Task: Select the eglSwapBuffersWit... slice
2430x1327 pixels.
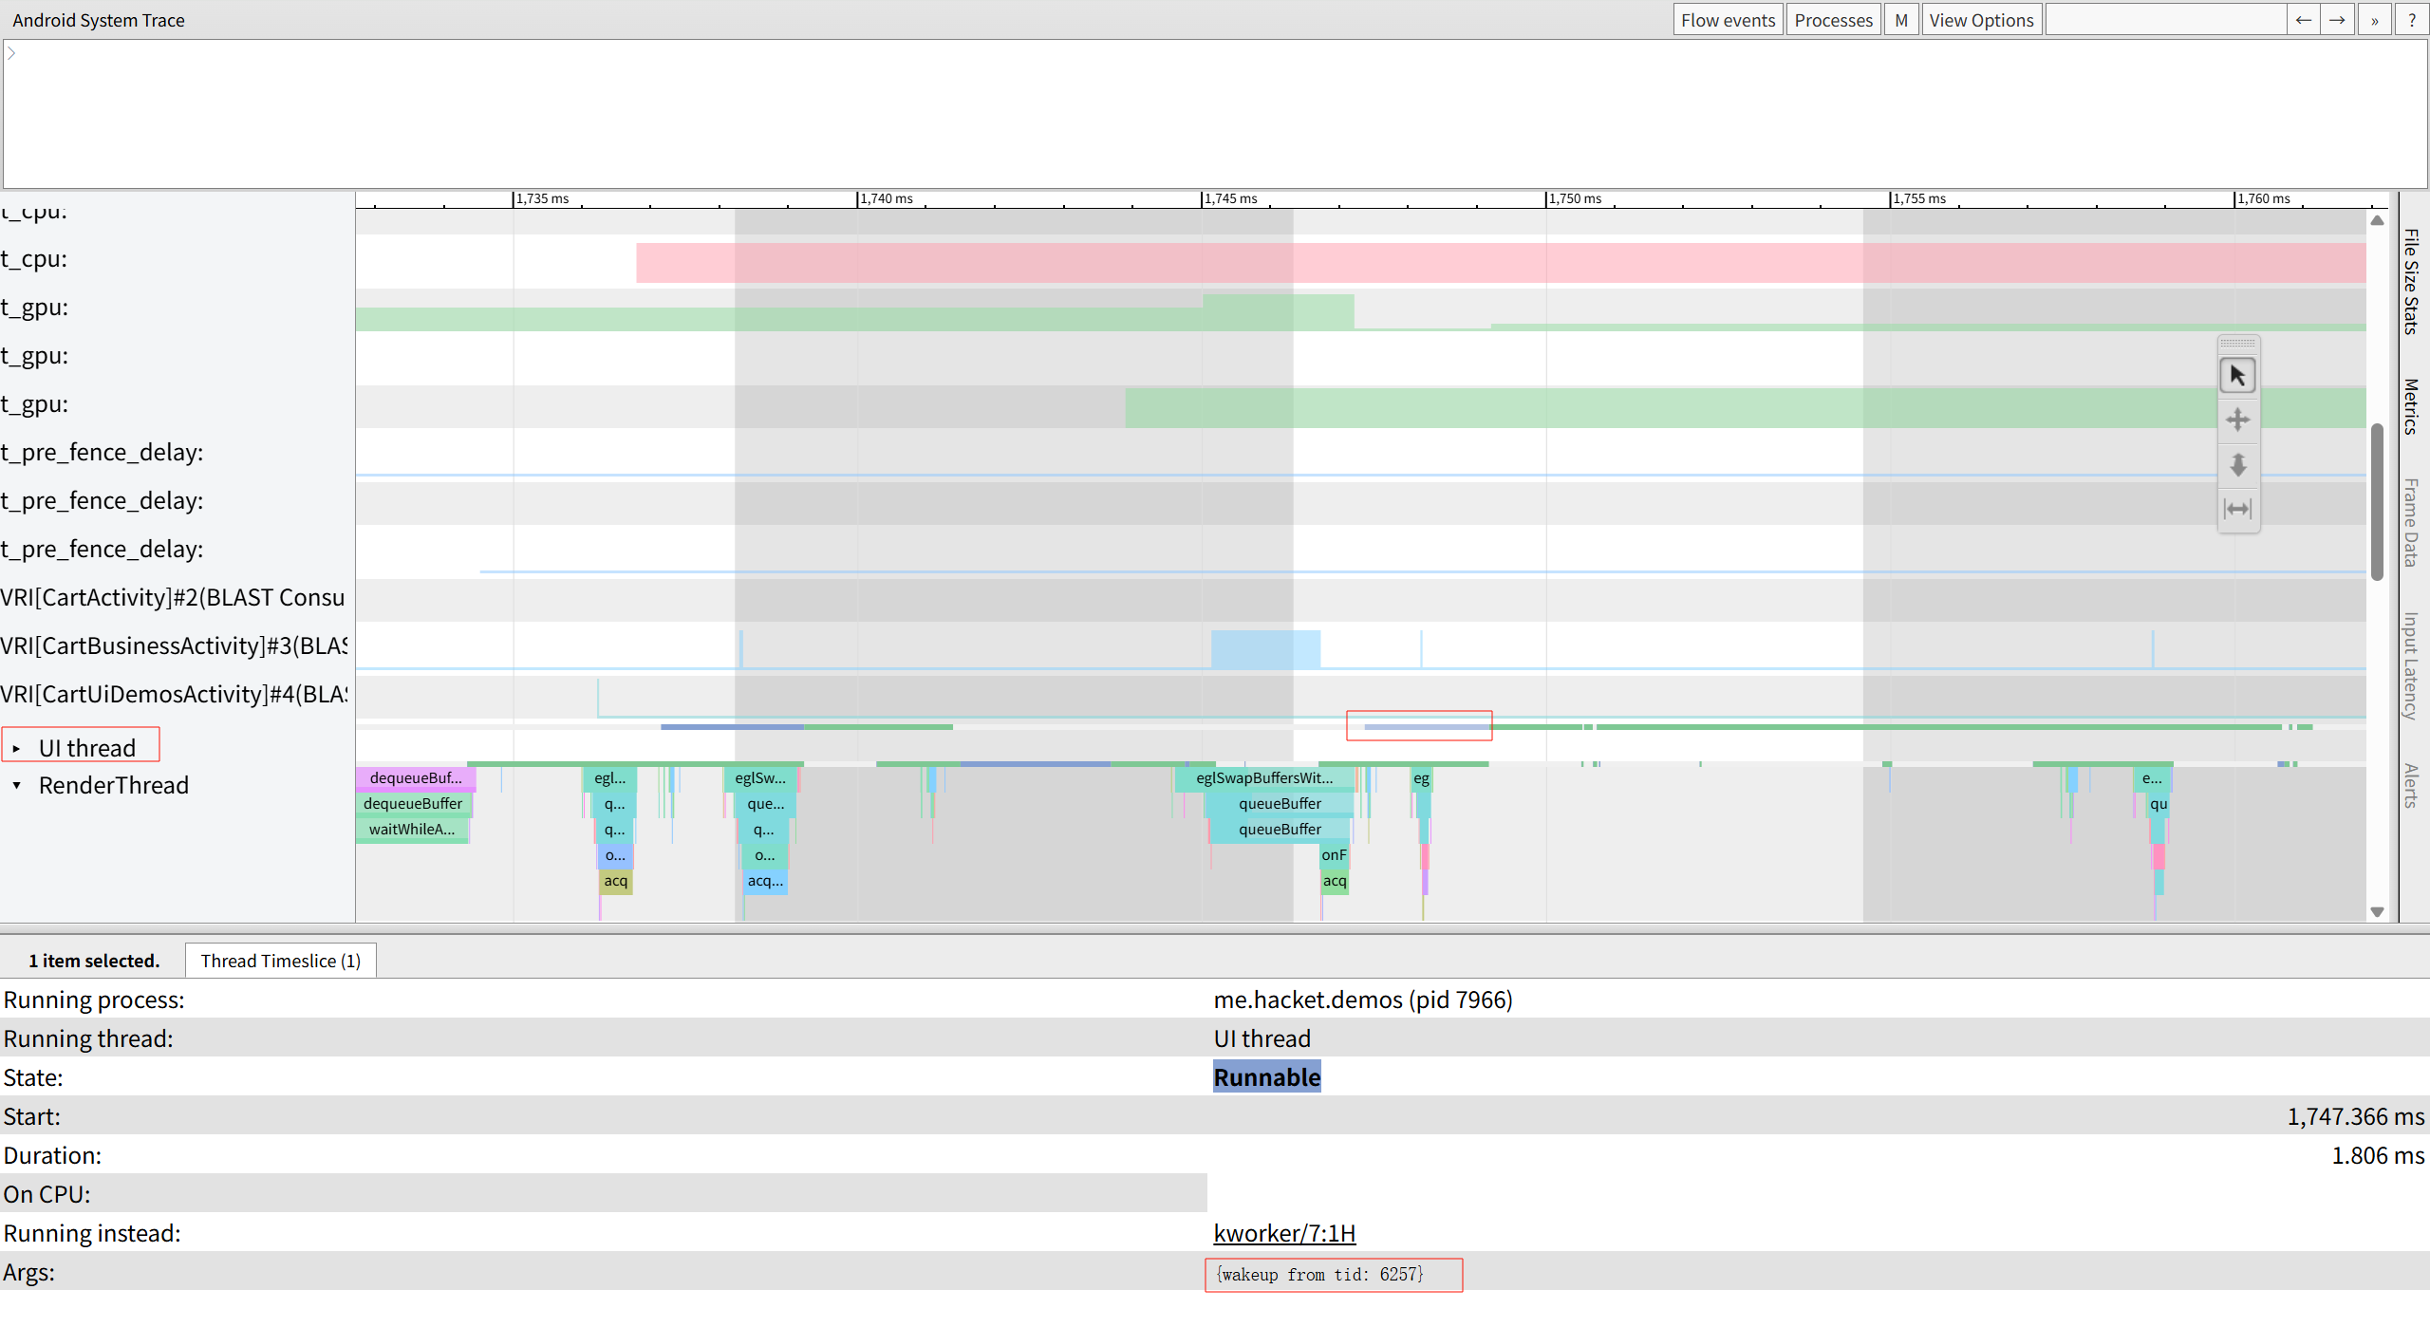Action: pyautogui.click(x=1263, y=778)
